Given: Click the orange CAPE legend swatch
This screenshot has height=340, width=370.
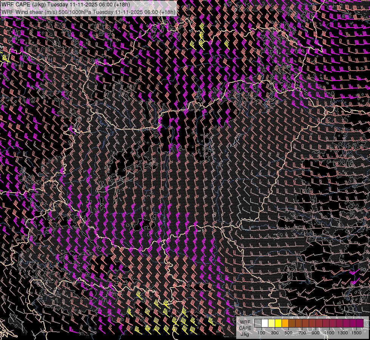Looking at the screenshot, I should tap(285, 323).
